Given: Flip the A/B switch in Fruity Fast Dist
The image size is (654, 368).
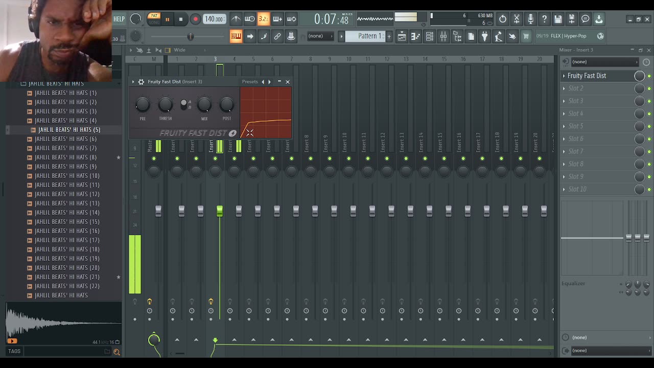Looking at the screenshot, I should click(x=184, y=104).
